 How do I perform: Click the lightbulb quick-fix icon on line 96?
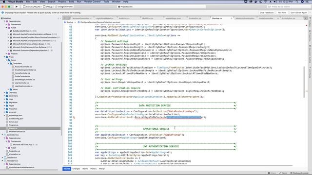pyautogui.click(x=74, y=117)
